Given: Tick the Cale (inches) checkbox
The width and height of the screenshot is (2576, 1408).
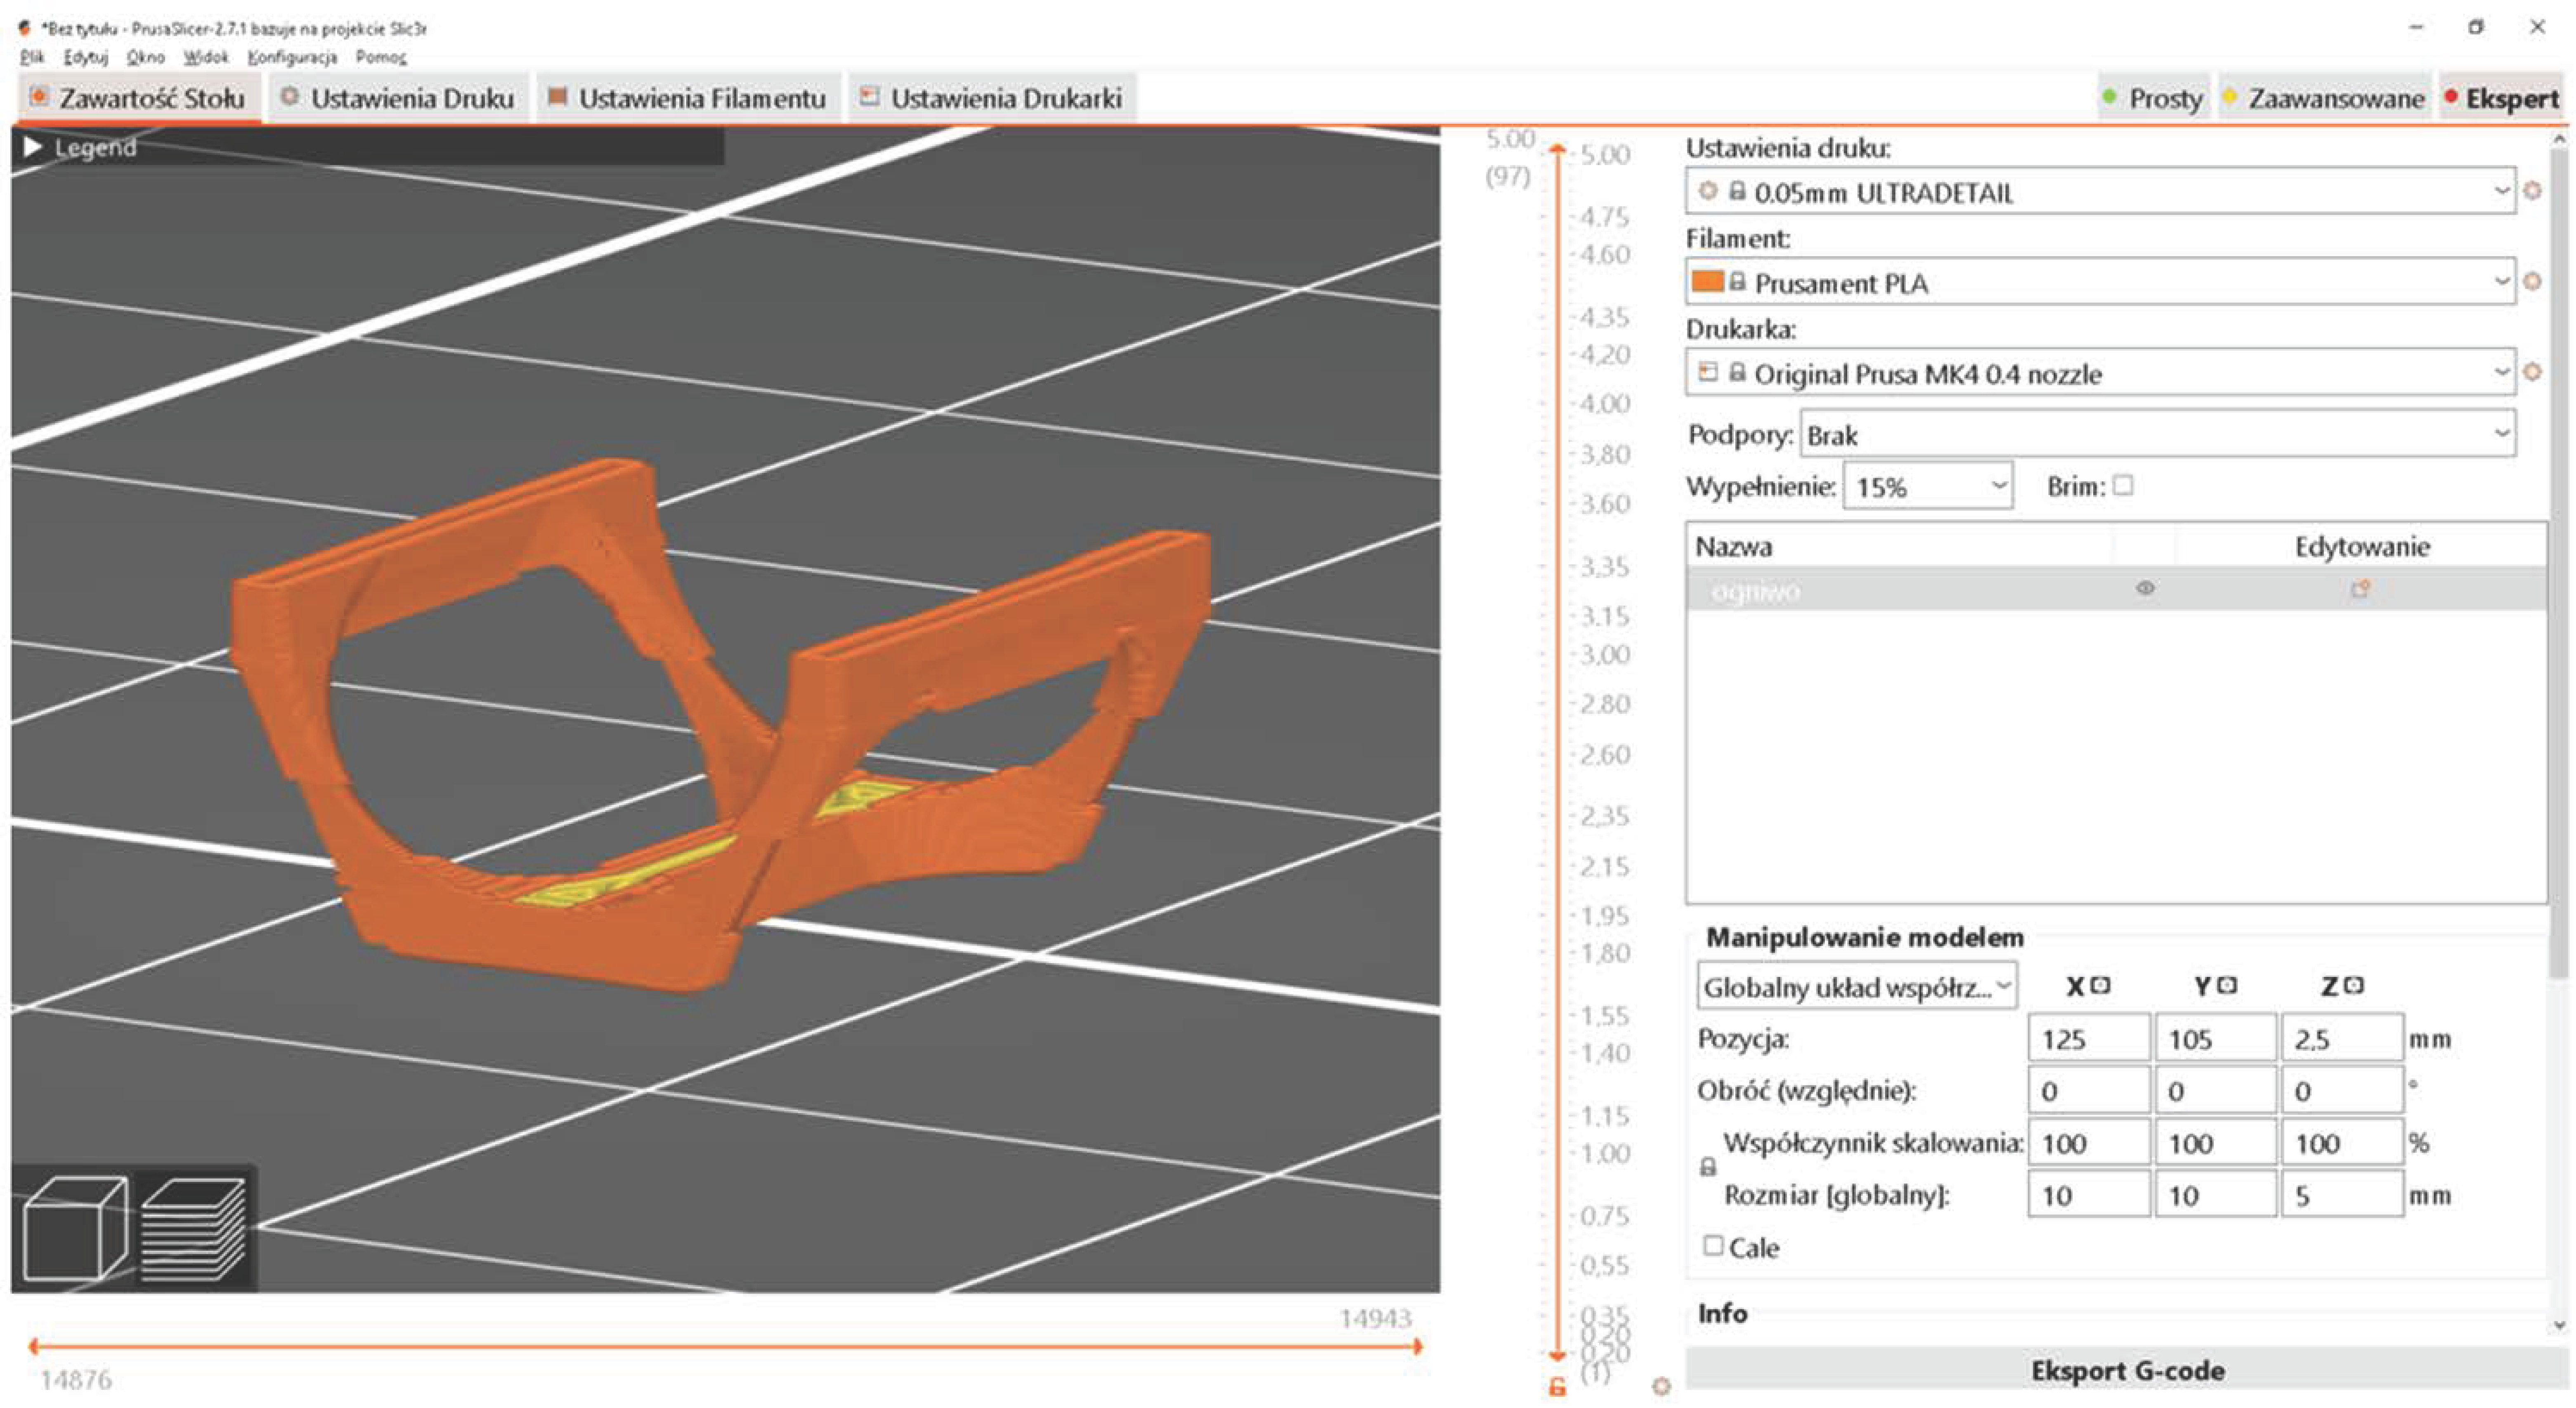Looking at the screenshot, I should 1713,1246.
